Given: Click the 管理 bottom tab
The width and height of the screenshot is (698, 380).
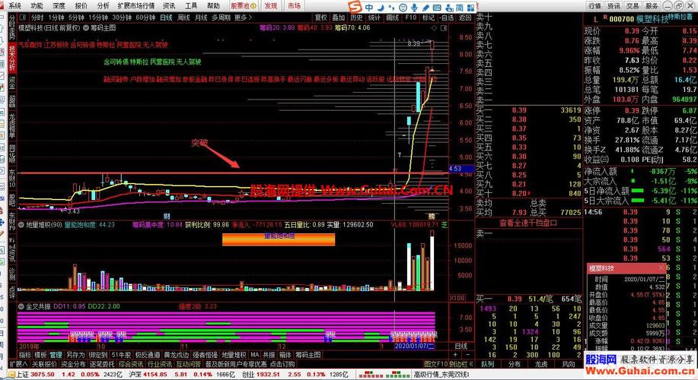Looking at the screenshot, I should coord(56,355).
